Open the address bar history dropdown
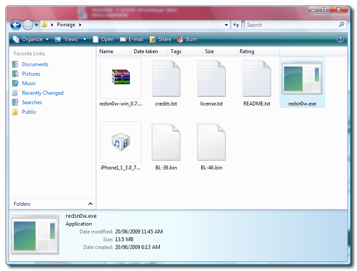Viewport: 357px width, 271px height. pyautogui.click(x=226, y=25)
